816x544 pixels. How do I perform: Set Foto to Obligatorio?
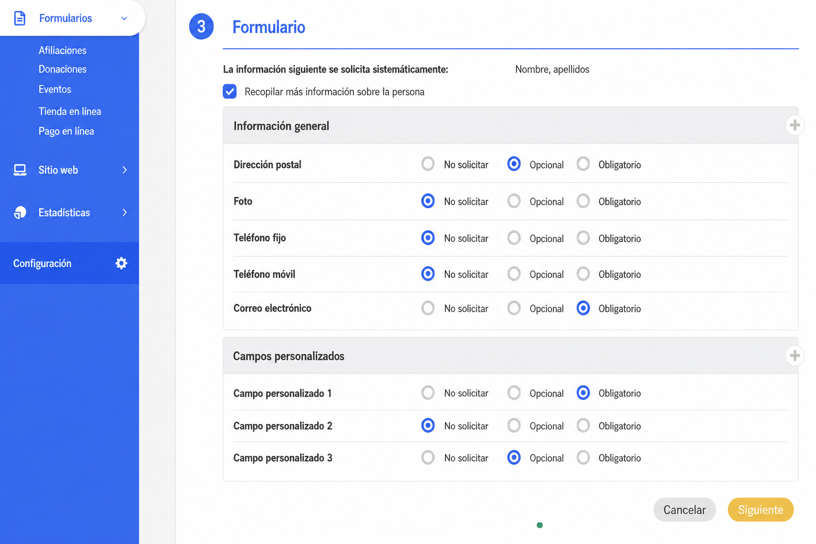click(x=583, y=201)
